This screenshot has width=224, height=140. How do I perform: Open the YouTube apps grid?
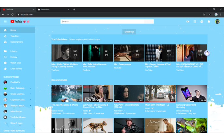[x=195, y=22]
